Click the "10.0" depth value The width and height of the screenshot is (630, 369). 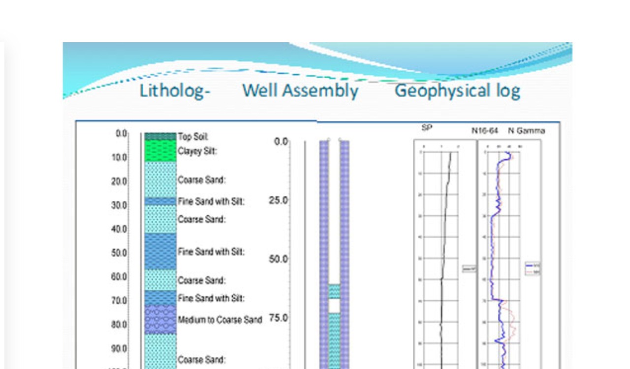(119, 158)
